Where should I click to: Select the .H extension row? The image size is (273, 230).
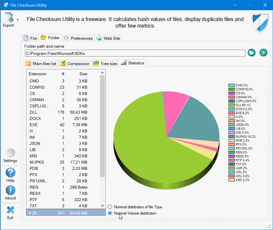(63, 131)
